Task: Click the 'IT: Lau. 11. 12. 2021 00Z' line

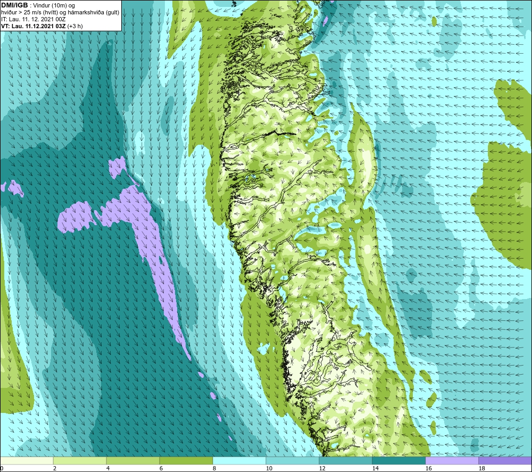Action: (x=33, y=19)
